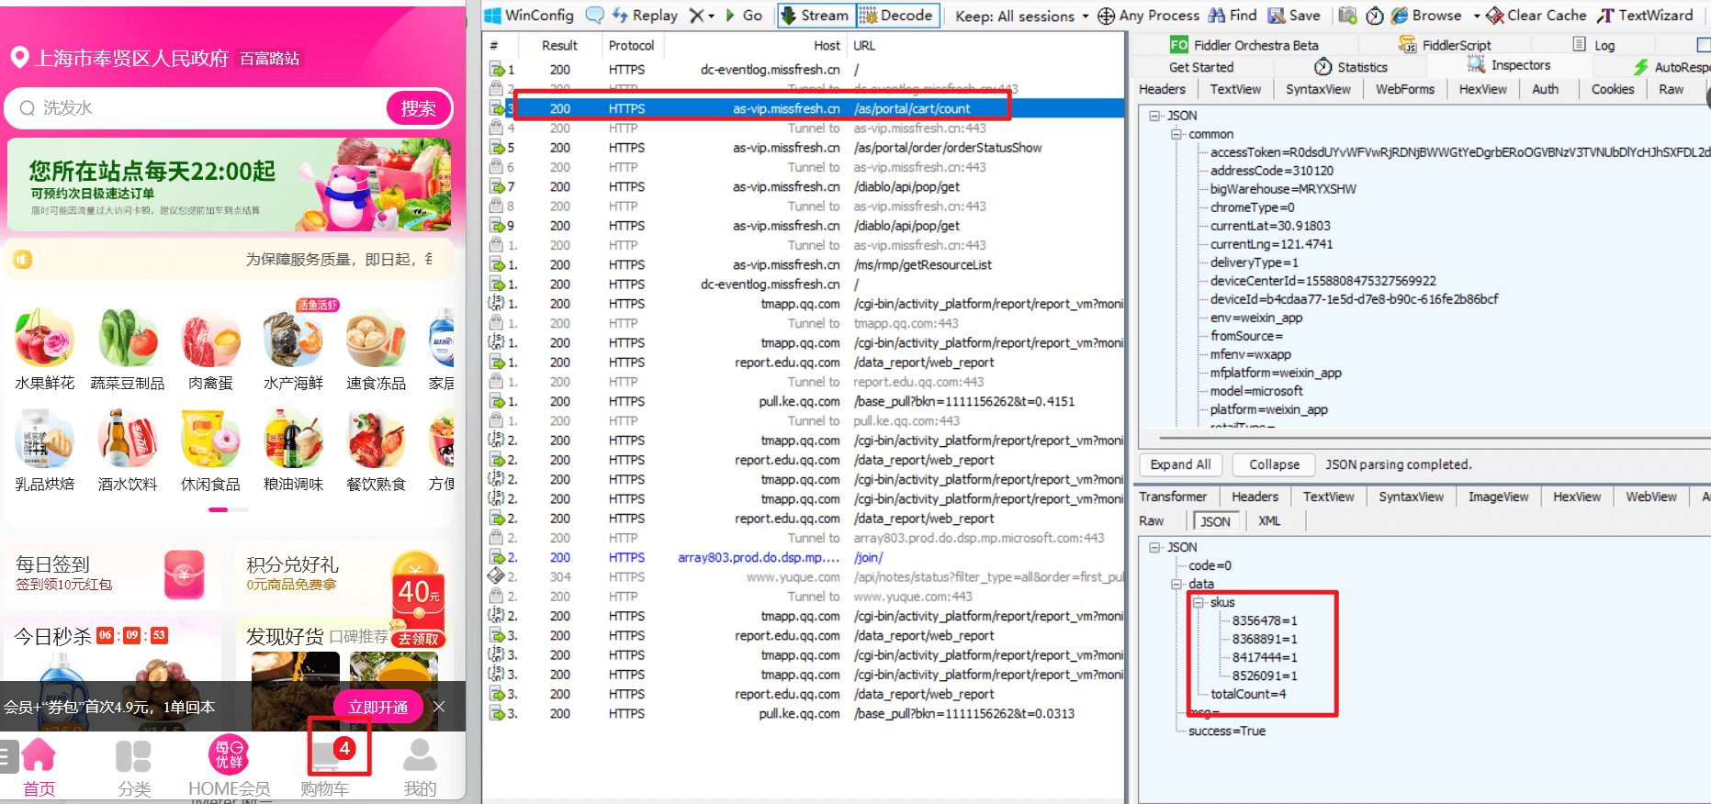Image resolution: width=1711 pixels, height=804 pixels.
Task: Click the camera screenshot toolbar icon
Action: pyautogui.click(x=1347, y=16)
